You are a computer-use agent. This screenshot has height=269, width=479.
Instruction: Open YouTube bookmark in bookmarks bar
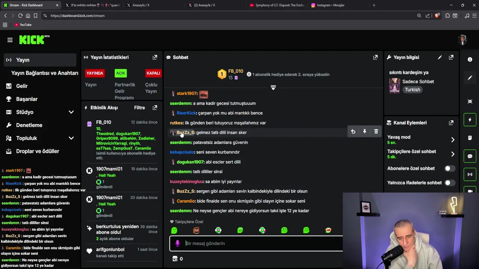[23, 25]
